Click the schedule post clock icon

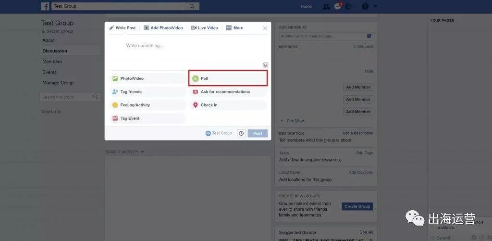pyautogui.click(x=241, y=133)
